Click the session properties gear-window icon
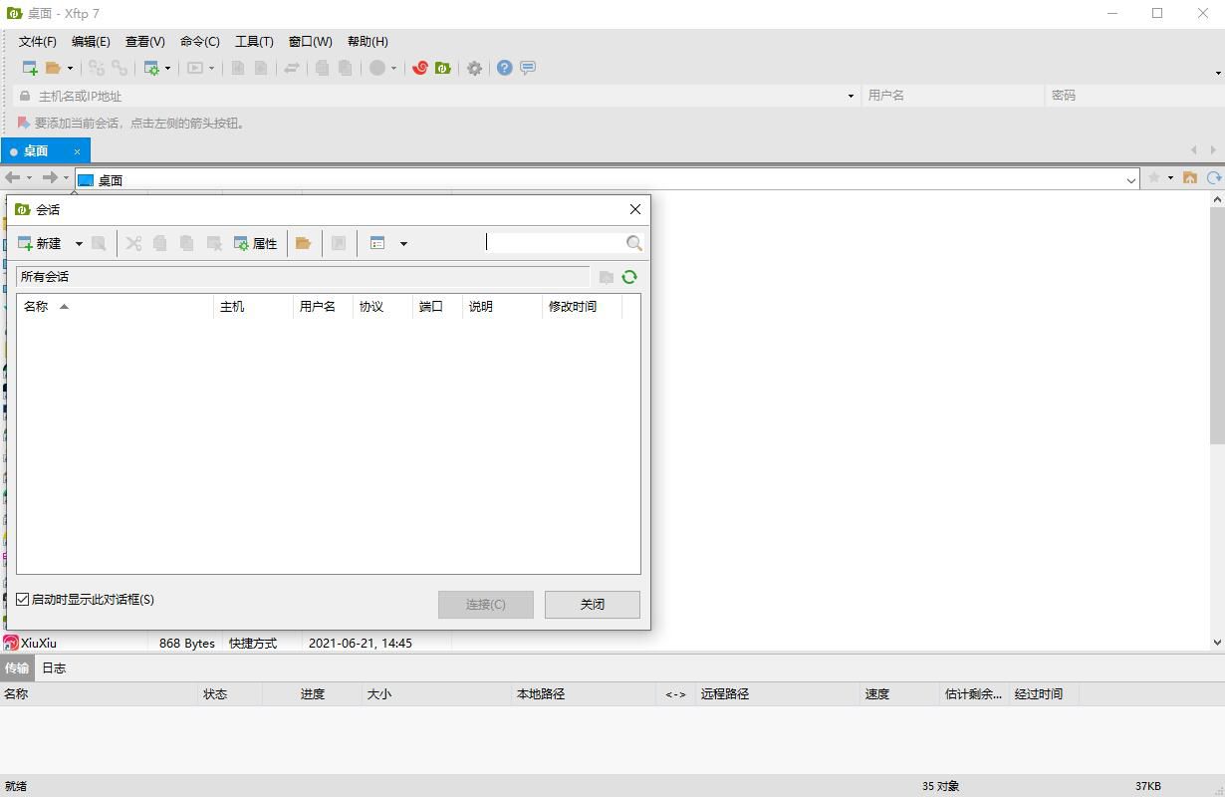The image size is (1225, 797). click(151, 68)
